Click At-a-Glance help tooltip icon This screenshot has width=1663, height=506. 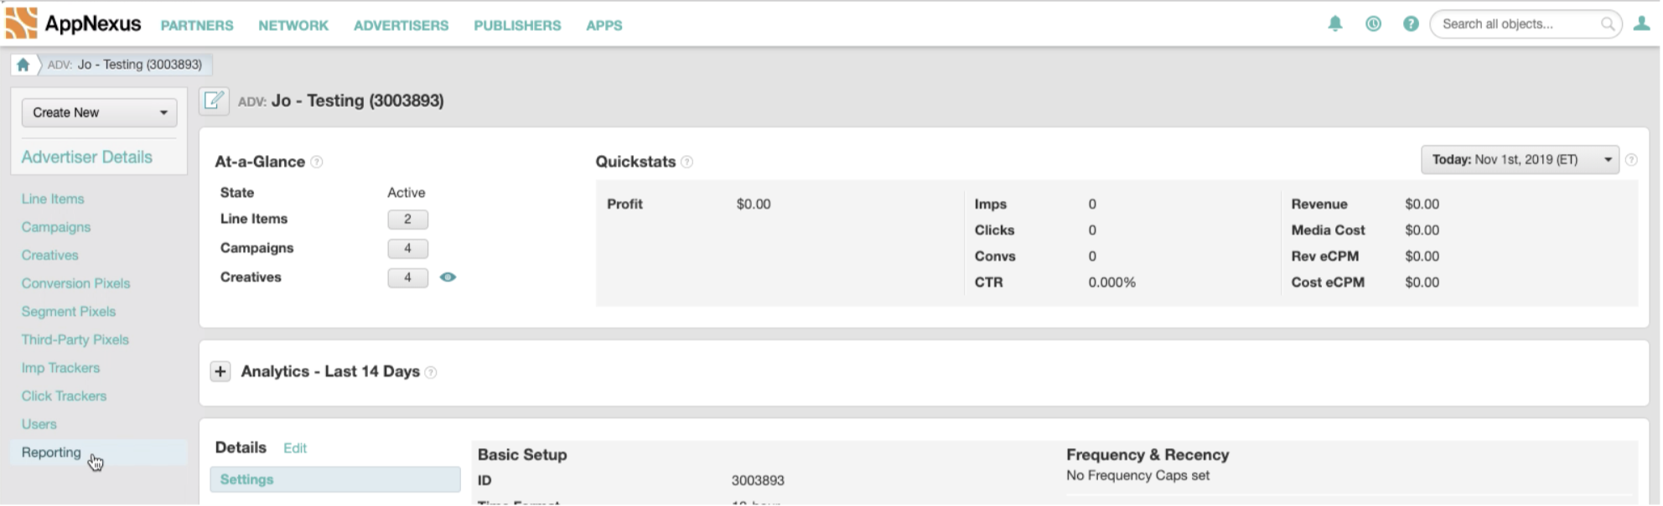click(x=317, y=163)
